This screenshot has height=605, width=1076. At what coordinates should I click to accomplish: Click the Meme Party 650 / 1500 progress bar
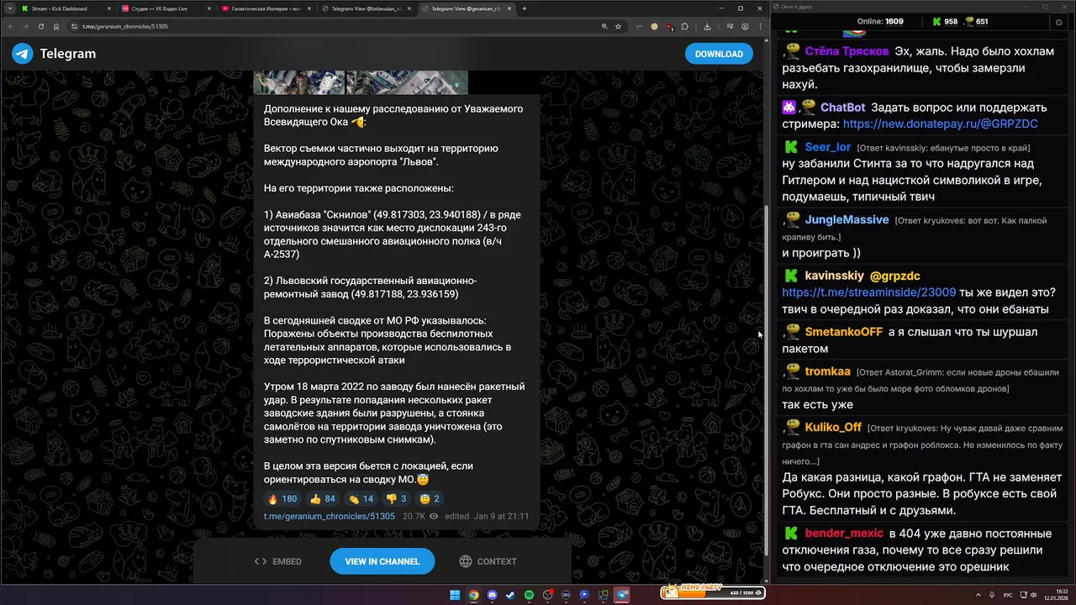[713, 593]
